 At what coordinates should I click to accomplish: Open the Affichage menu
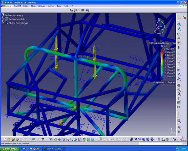42,6
